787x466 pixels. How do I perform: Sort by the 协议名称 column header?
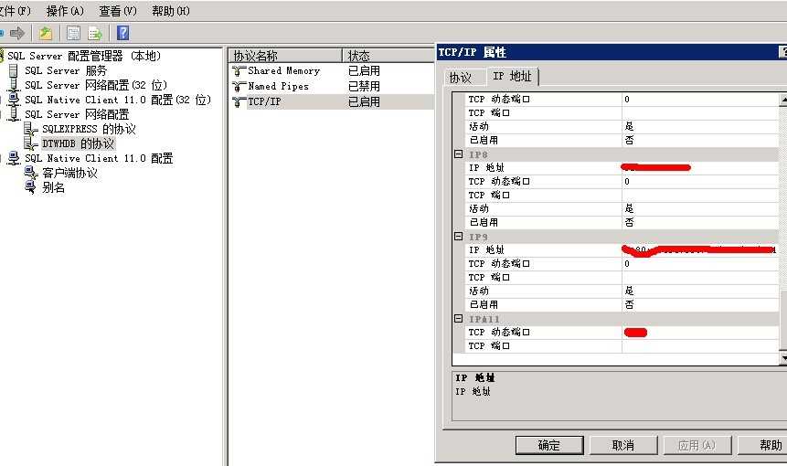click(x=285, y=55)
